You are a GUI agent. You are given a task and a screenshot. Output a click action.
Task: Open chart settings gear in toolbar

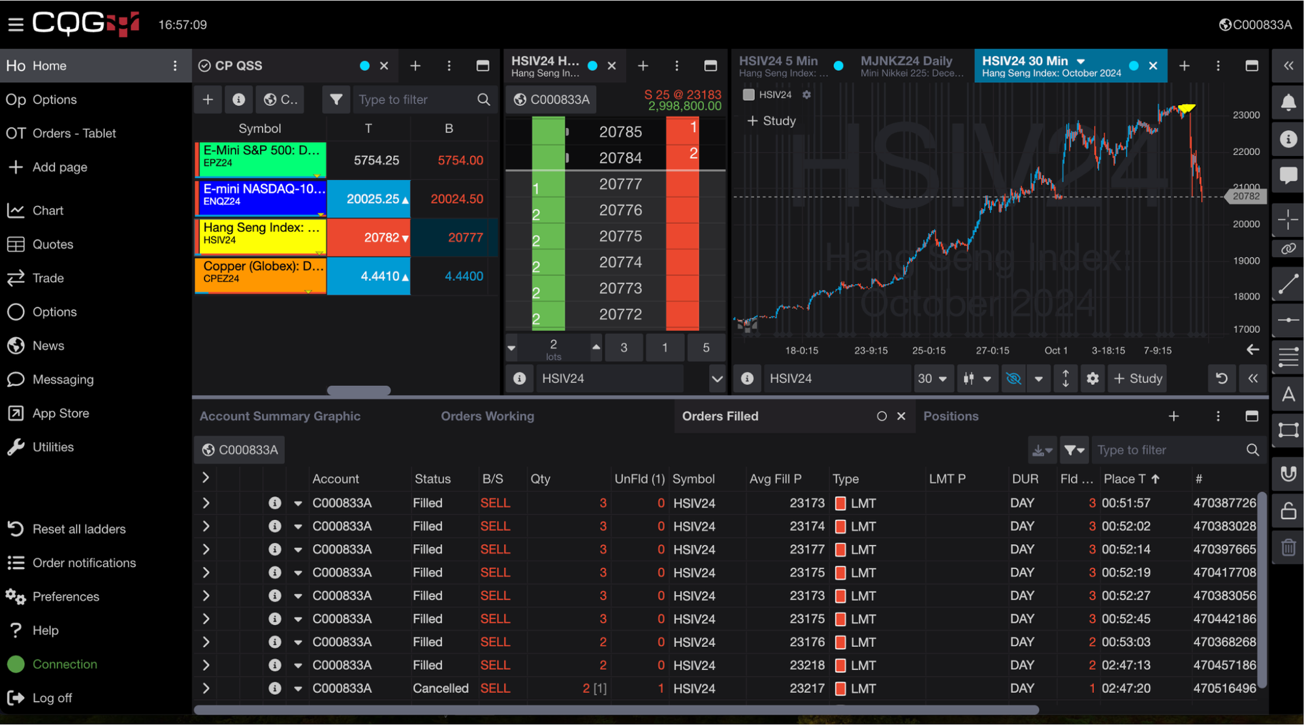1092,379
